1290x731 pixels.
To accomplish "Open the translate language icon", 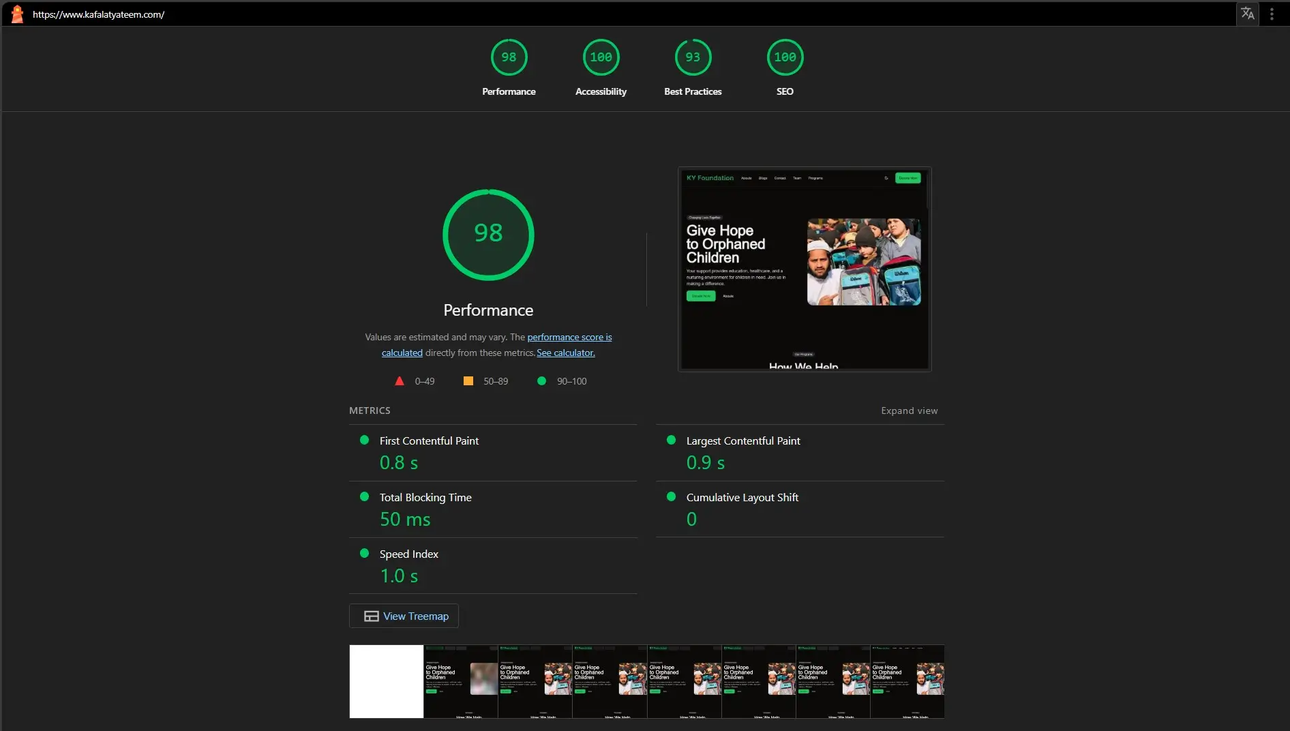I will point(1247,14).
